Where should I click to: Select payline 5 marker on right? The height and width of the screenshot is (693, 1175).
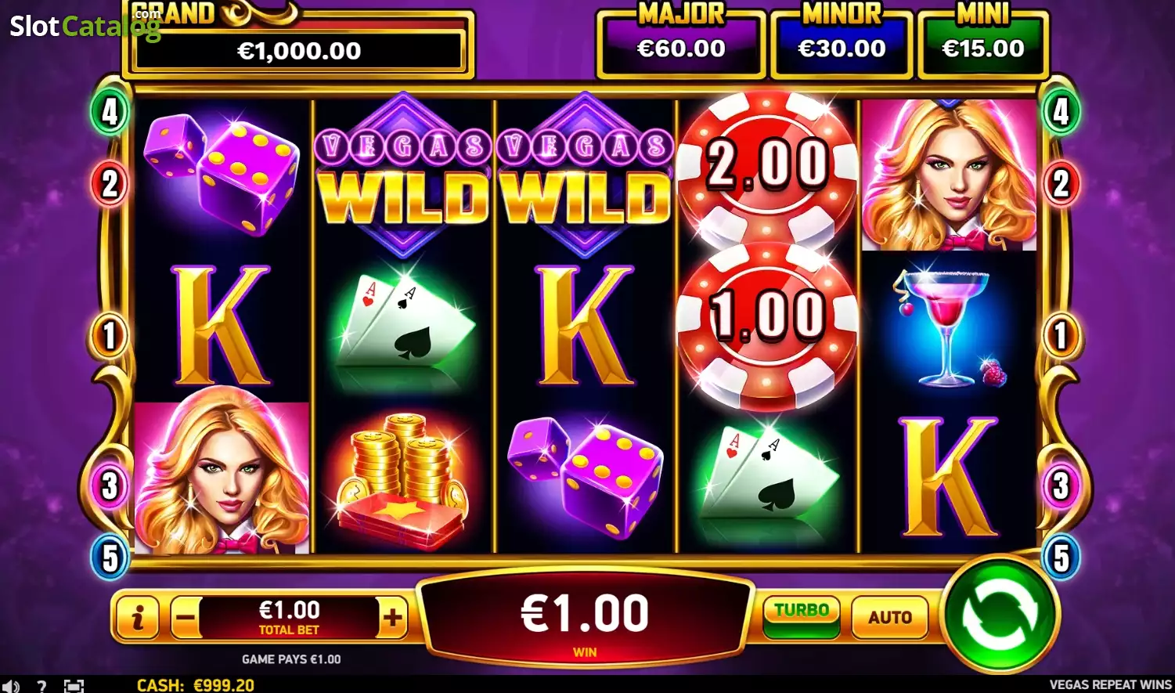click(1061, 558)
